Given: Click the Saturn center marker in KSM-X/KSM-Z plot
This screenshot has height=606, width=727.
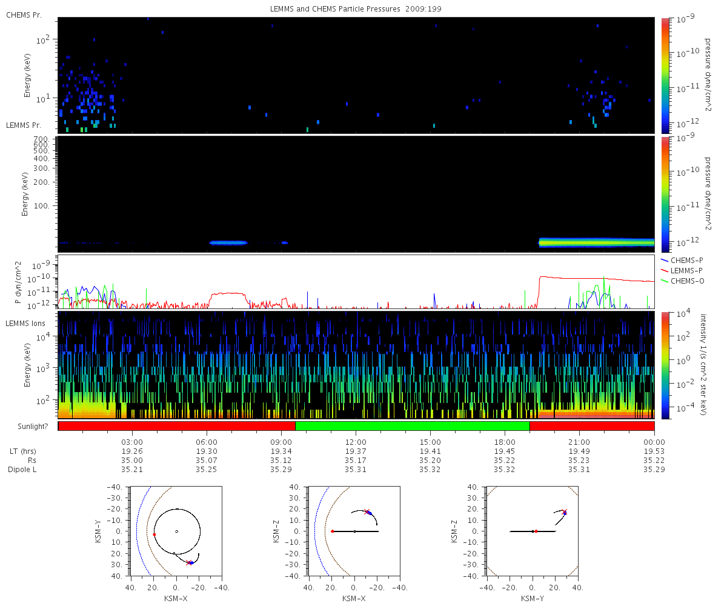Looking at the screenshot, I should [354, 531].
